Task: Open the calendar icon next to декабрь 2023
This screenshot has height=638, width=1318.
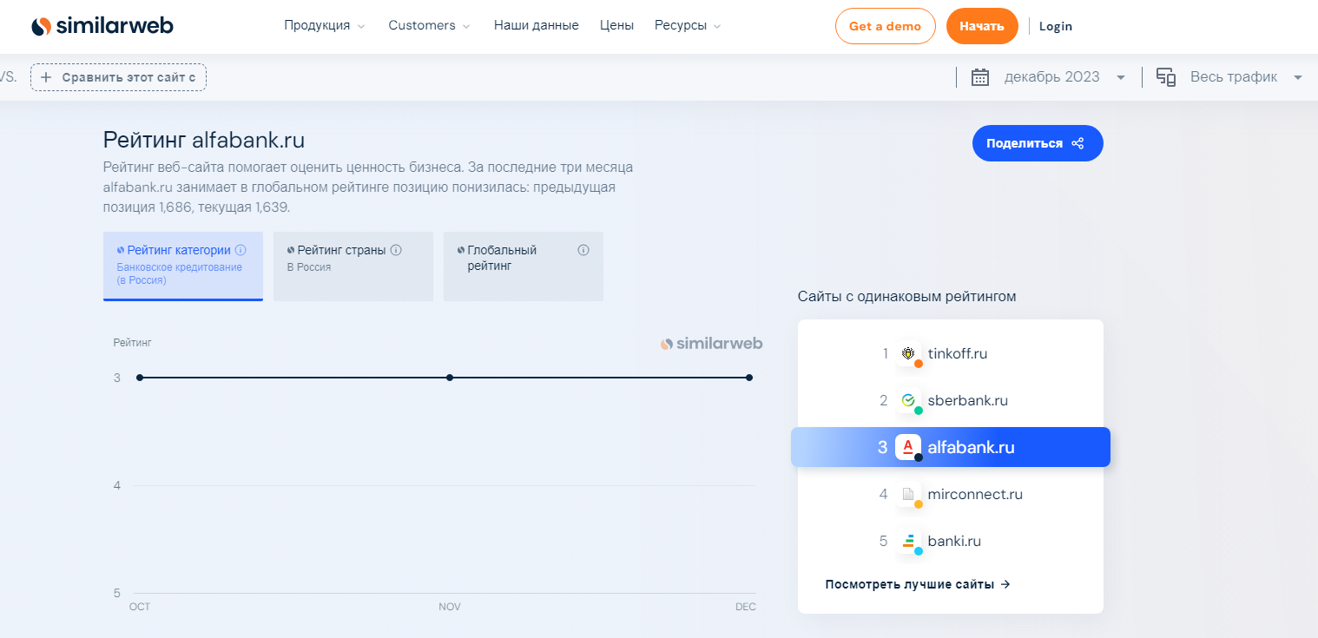Action: pyautogui.click(x=980, y=77)
